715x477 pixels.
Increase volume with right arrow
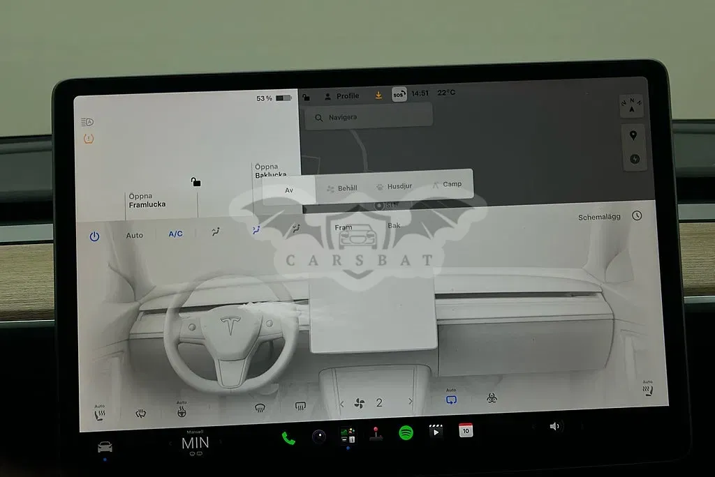point(581,426)
